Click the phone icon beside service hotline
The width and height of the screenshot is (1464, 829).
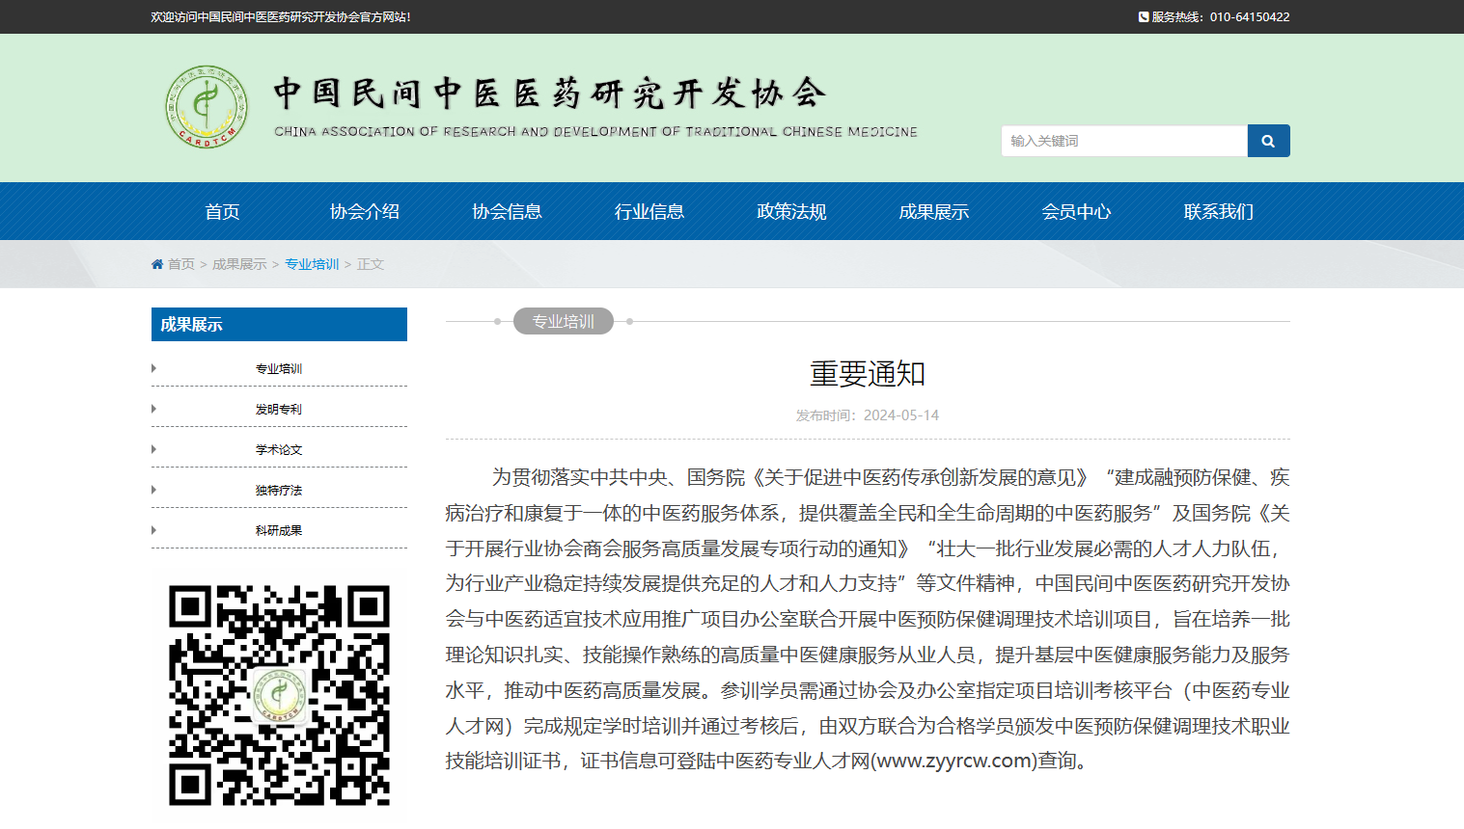(1144, 16)
